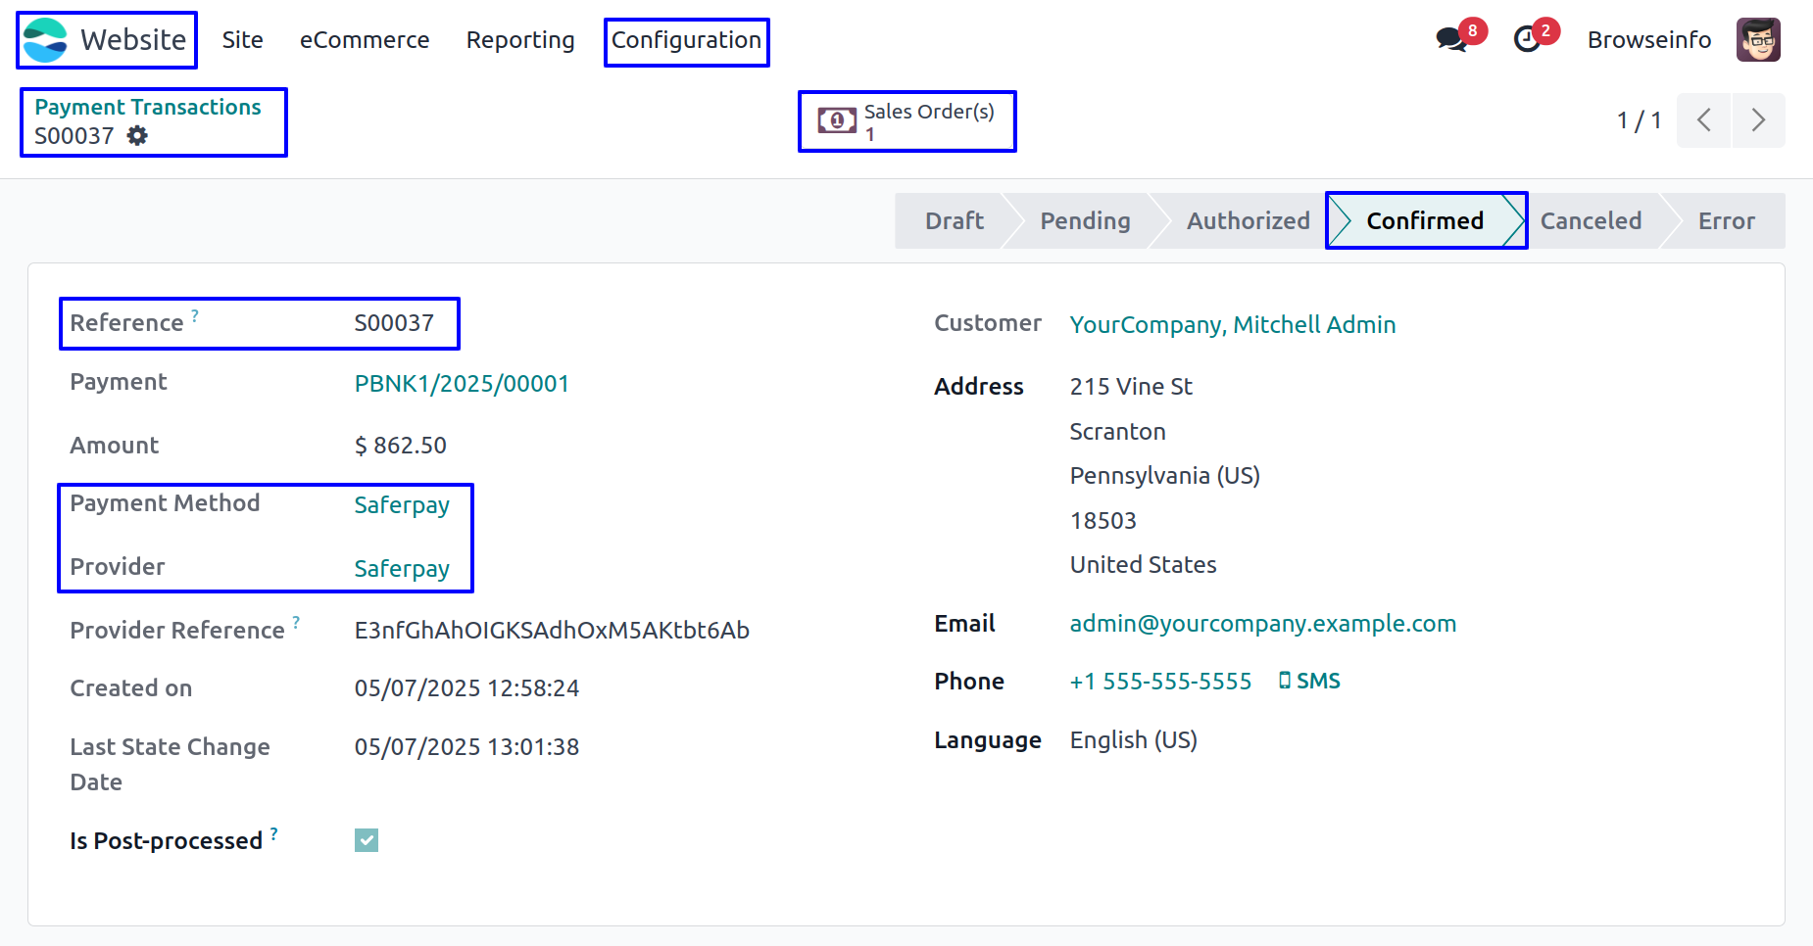The image size is (1813, 946).
Task: Go to next record arrow
Action: (1759, 120)
